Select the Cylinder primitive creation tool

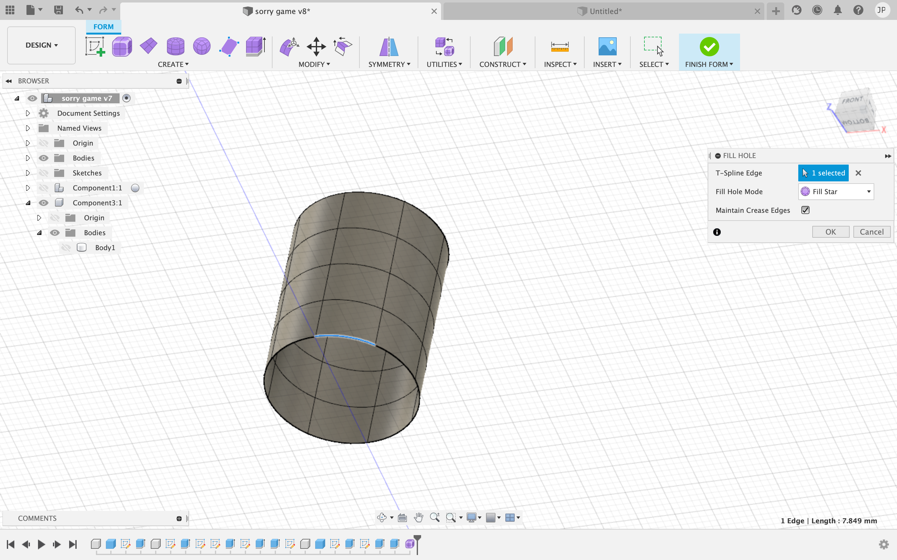click(175, 46)
